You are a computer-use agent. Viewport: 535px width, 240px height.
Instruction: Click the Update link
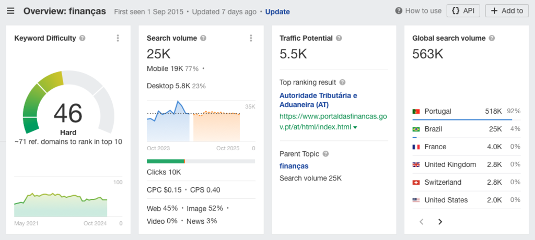(277, 11)
